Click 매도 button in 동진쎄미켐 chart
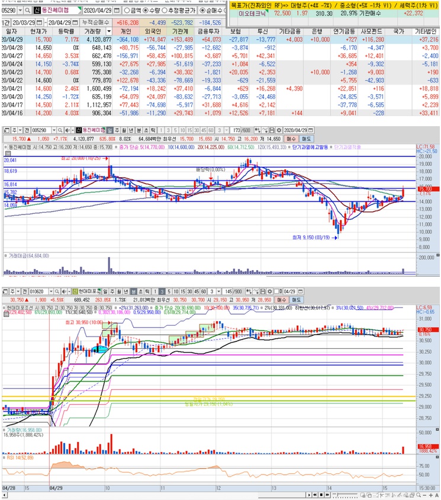 307,139
